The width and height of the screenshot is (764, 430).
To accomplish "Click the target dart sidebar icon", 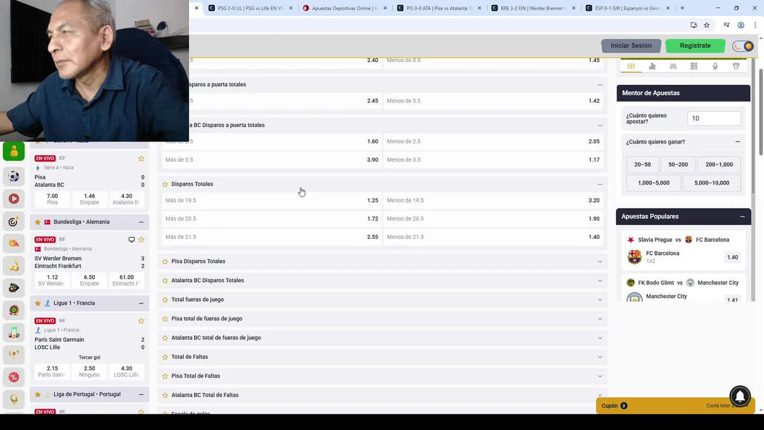I will point(14,222).
